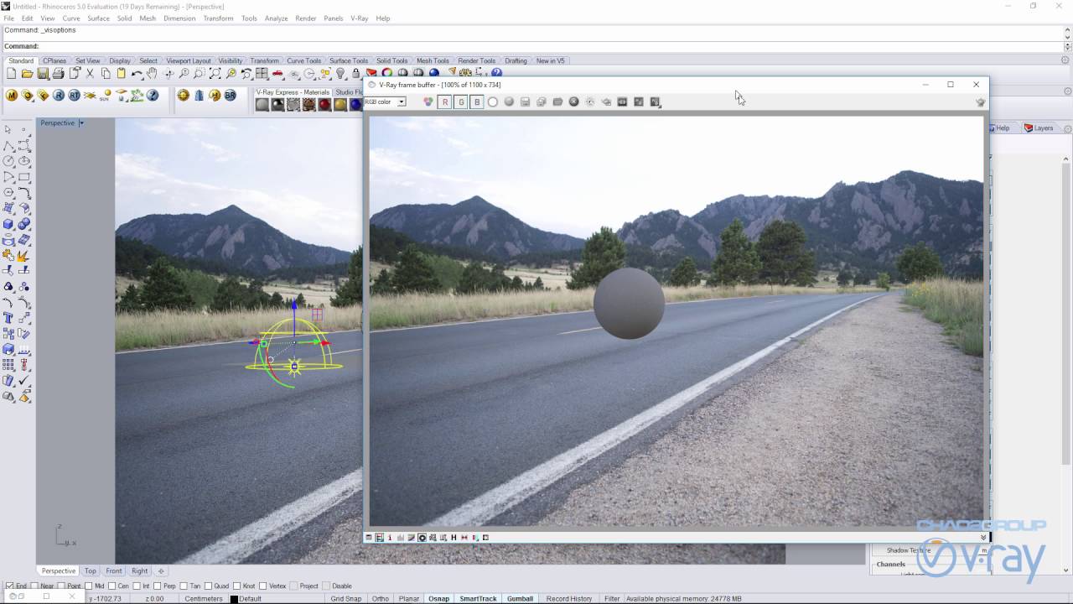Click the Centimeters units status field
This screenshot has width=1073, height=604.
[204, 598]
